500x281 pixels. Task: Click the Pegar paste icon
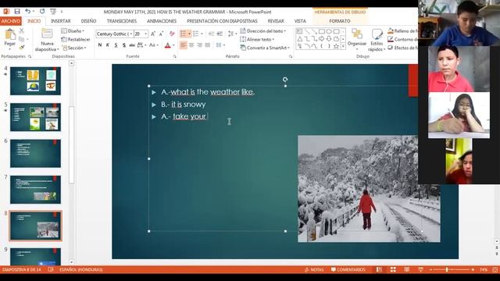(10, 34)
